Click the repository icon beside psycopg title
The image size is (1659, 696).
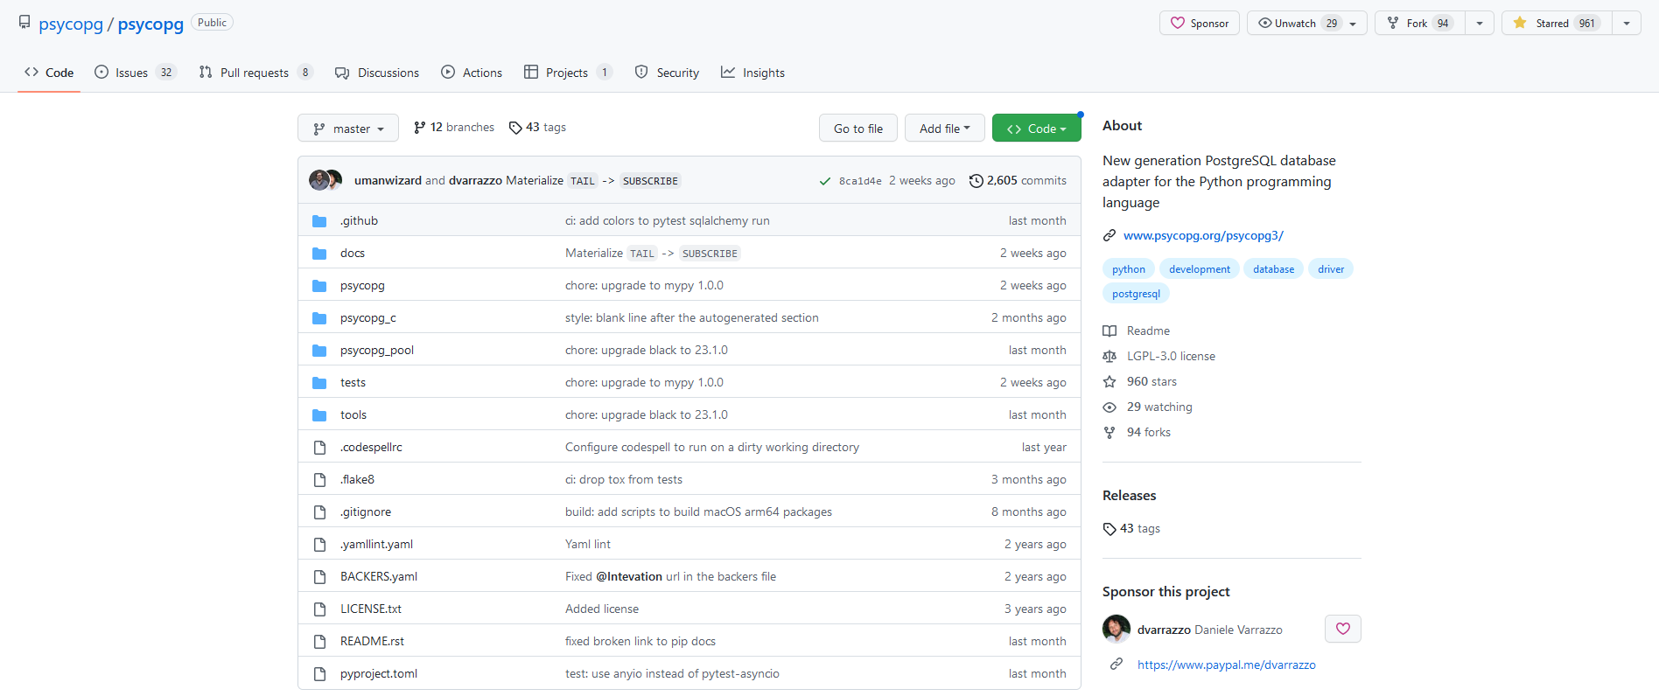coord(24,23)
